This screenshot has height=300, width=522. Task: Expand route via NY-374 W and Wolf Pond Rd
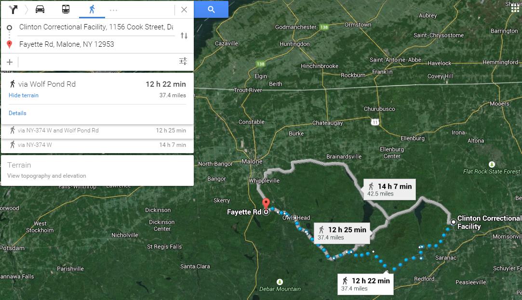pos(97,130)
